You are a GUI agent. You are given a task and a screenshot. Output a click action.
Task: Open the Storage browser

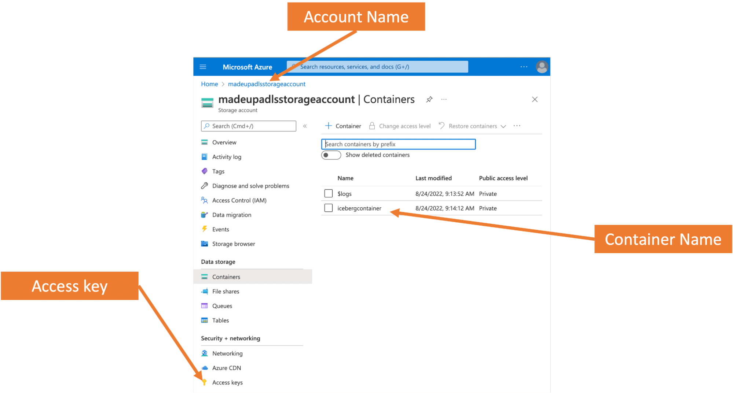[234, 244]
